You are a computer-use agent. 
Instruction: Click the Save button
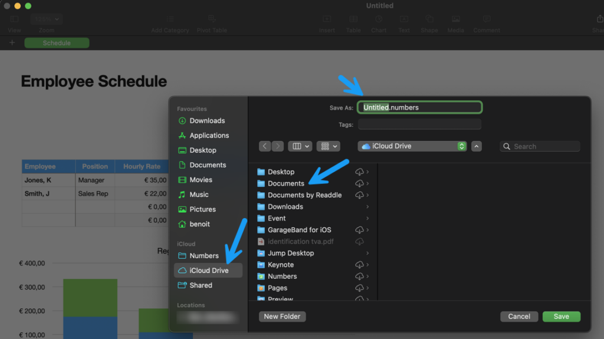[561, 317]
